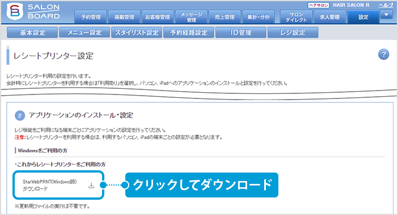Click the ヘアサロン badge label
Screen dimensions: 398x215
318,5
